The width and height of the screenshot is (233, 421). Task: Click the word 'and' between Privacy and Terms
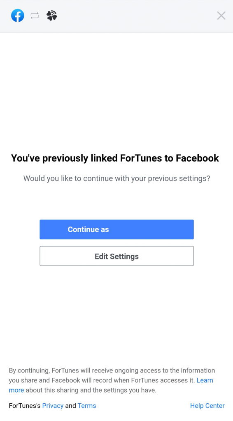point(70,406)
